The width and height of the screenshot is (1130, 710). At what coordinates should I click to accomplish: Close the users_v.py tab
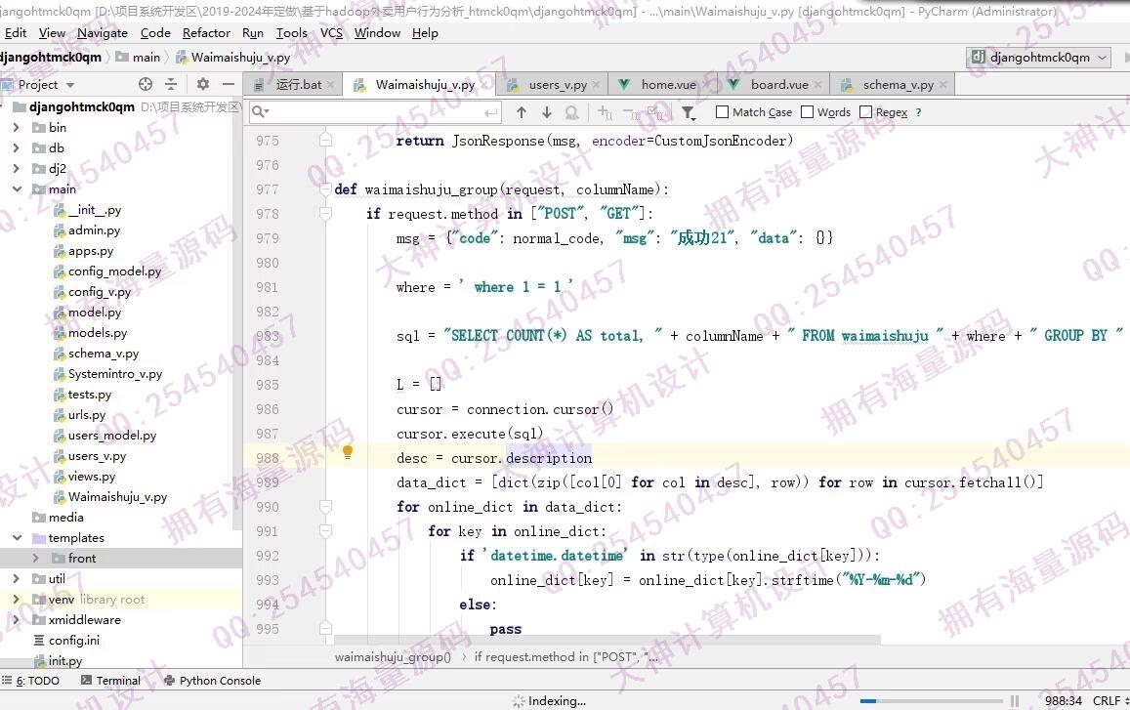tap(596, 85)
